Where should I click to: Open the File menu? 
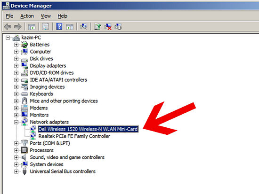9,16
